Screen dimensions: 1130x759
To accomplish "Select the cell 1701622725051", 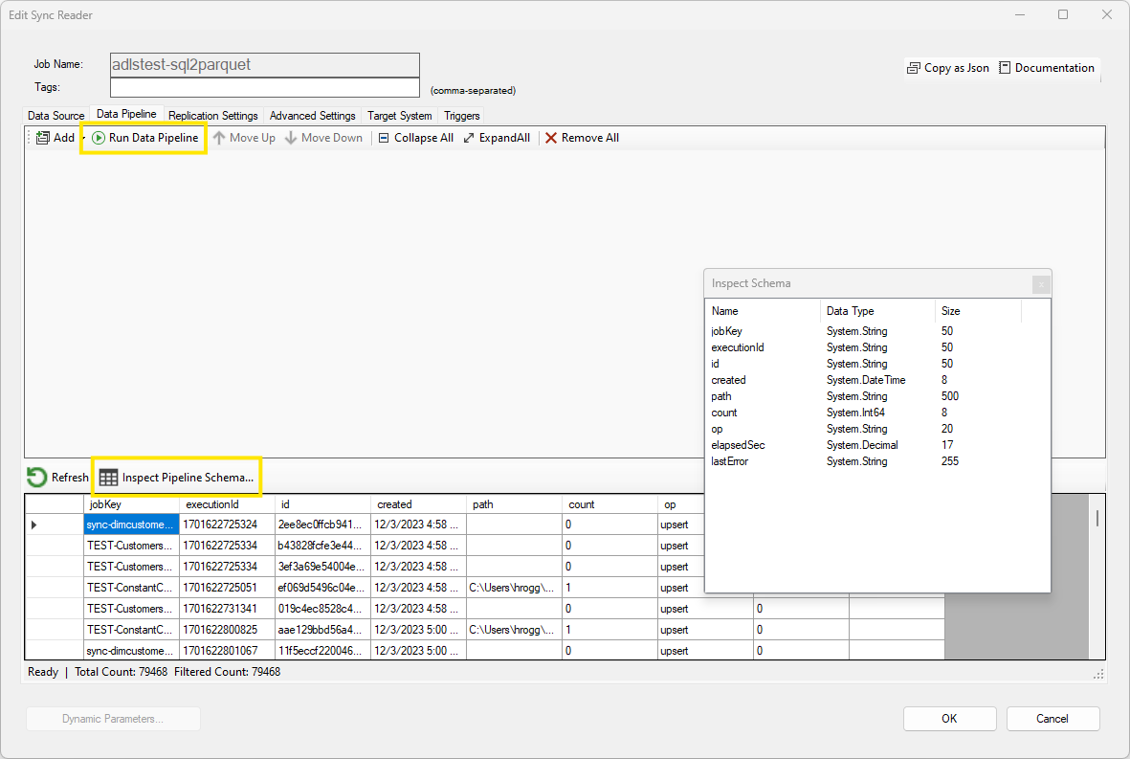I will click(x=227, y=588).
